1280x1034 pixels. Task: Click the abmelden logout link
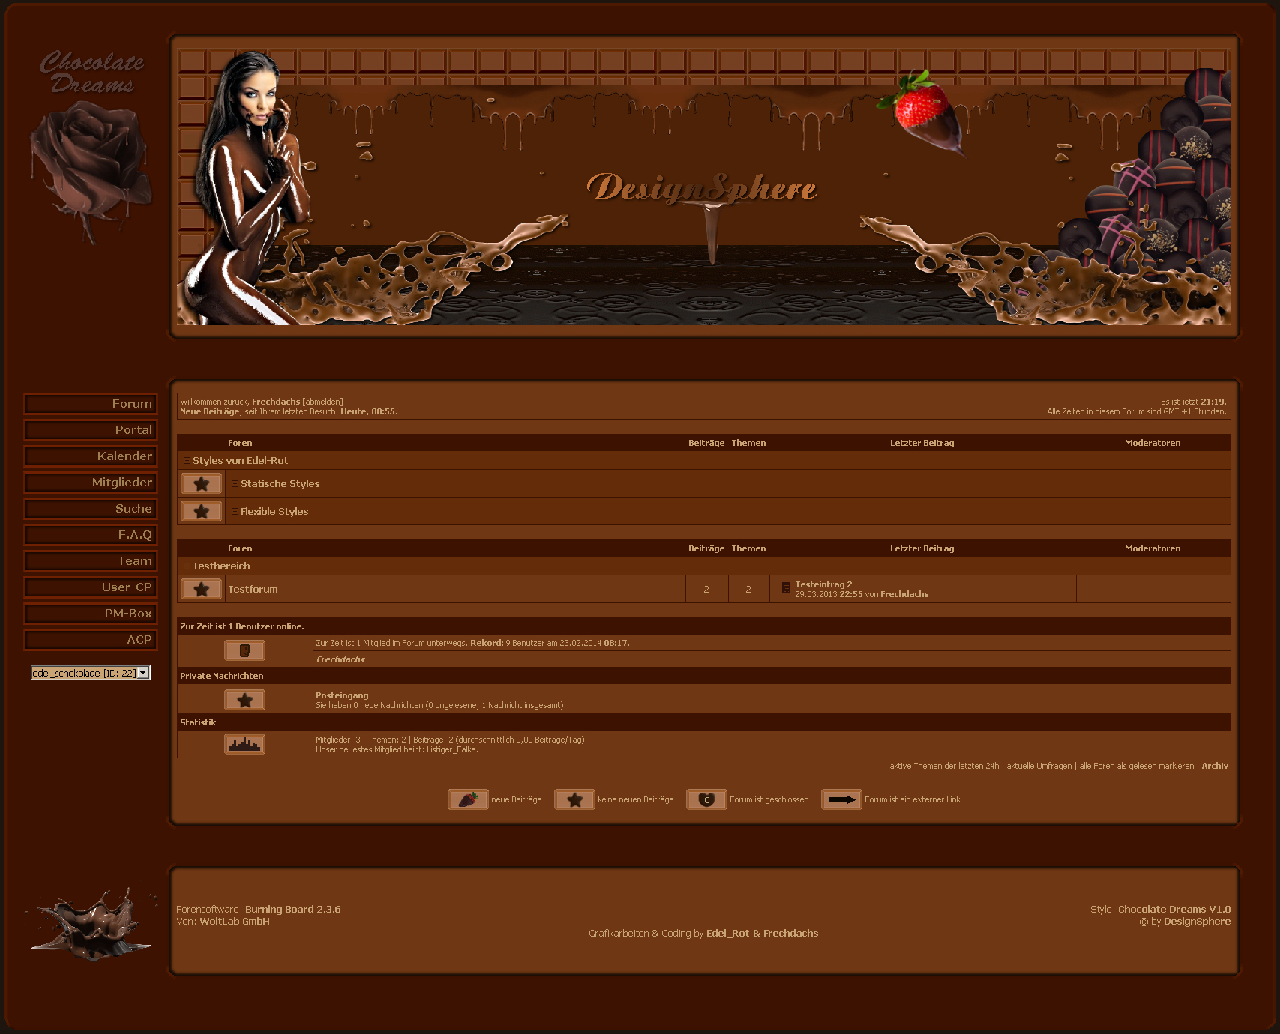tap(322, 402)
